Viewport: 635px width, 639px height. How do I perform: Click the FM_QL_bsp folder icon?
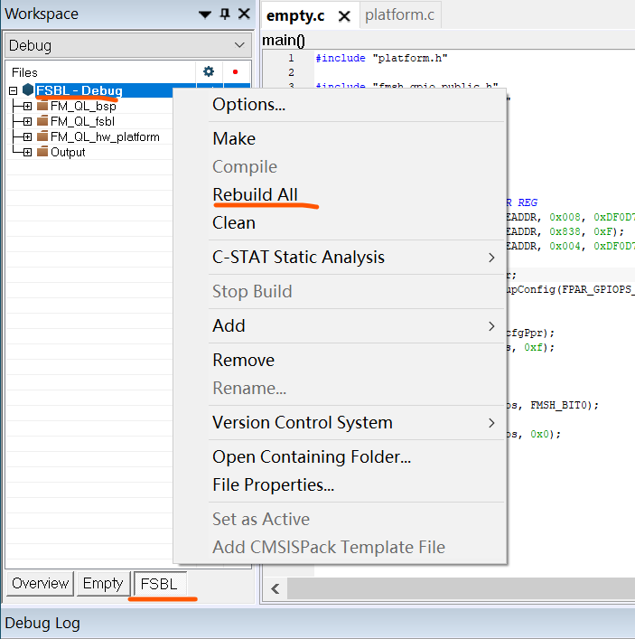click(42, 106)
